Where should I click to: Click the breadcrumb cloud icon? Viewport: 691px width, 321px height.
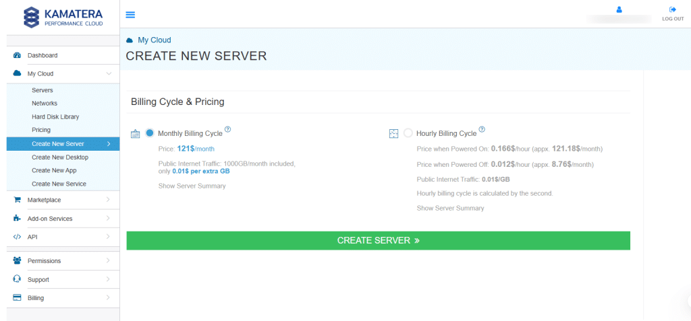point(130,40)
